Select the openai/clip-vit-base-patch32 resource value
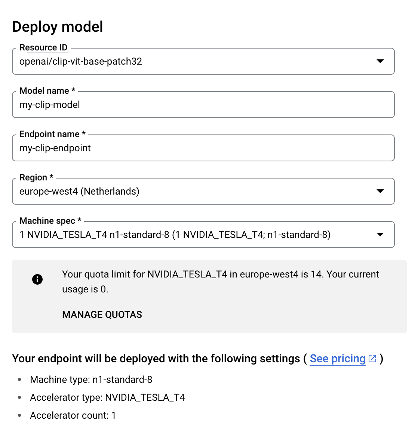 81,61
